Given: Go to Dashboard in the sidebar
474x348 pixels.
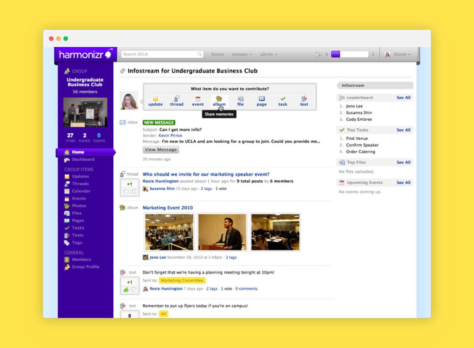Looking at the screenshot, I should pyautogui.click(x=83, y=159).
